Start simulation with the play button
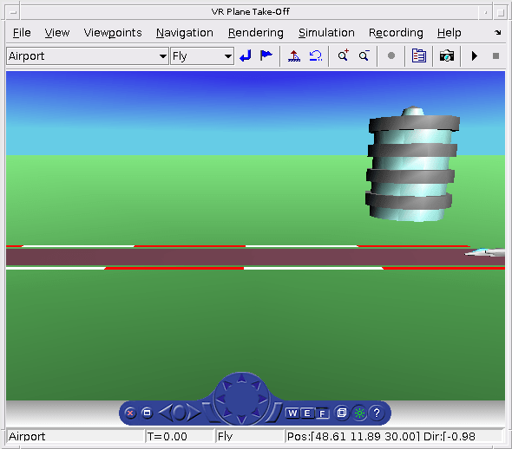Image resolution: width=512 pixels, height=449 pixels. click(x=475, y=56)
